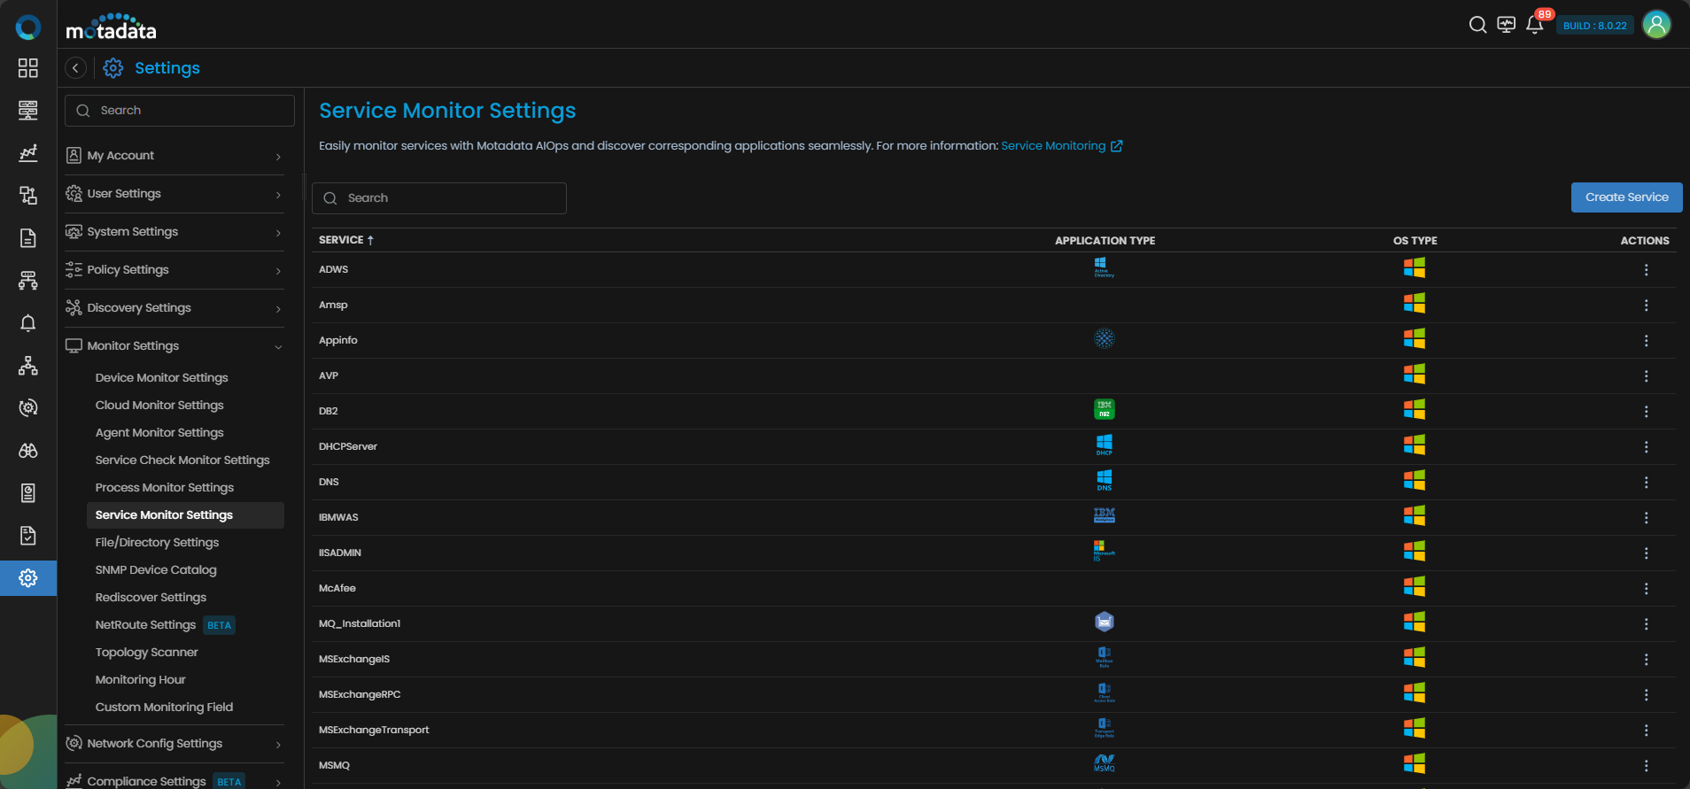The image size is (1690, 789).
Task: Click the global search magnifier in top header
Action: pos(1477,25)
